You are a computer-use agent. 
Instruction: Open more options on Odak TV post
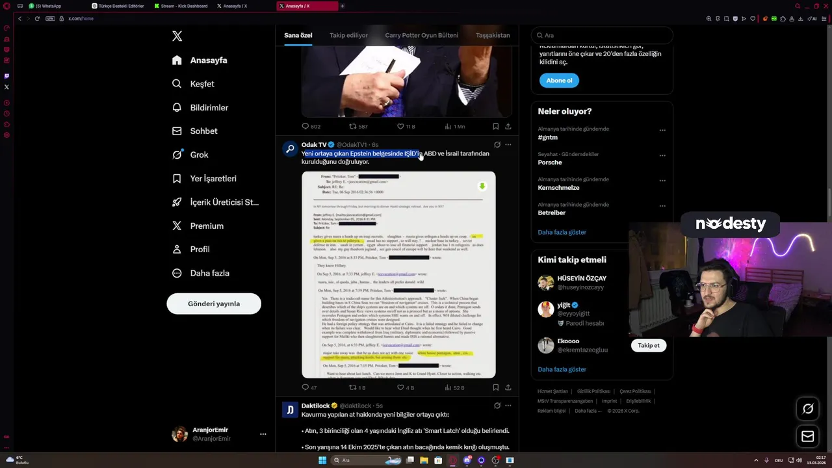pos(508,144)
